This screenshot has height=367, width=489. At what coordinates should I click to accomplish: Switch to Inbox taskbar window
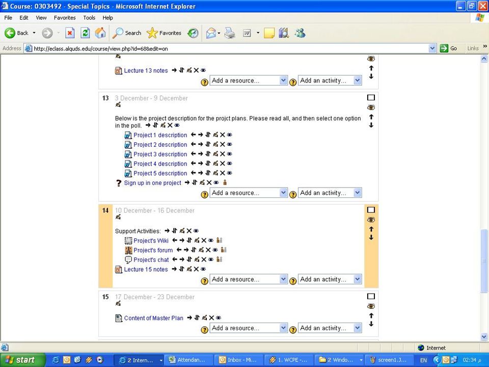coord(238,360)
